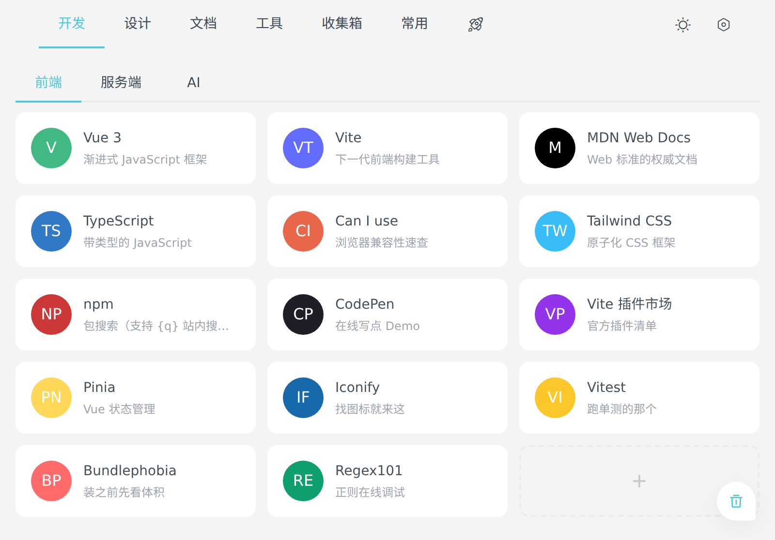
Task: Click the npm NP avatar
Action: 51,315
